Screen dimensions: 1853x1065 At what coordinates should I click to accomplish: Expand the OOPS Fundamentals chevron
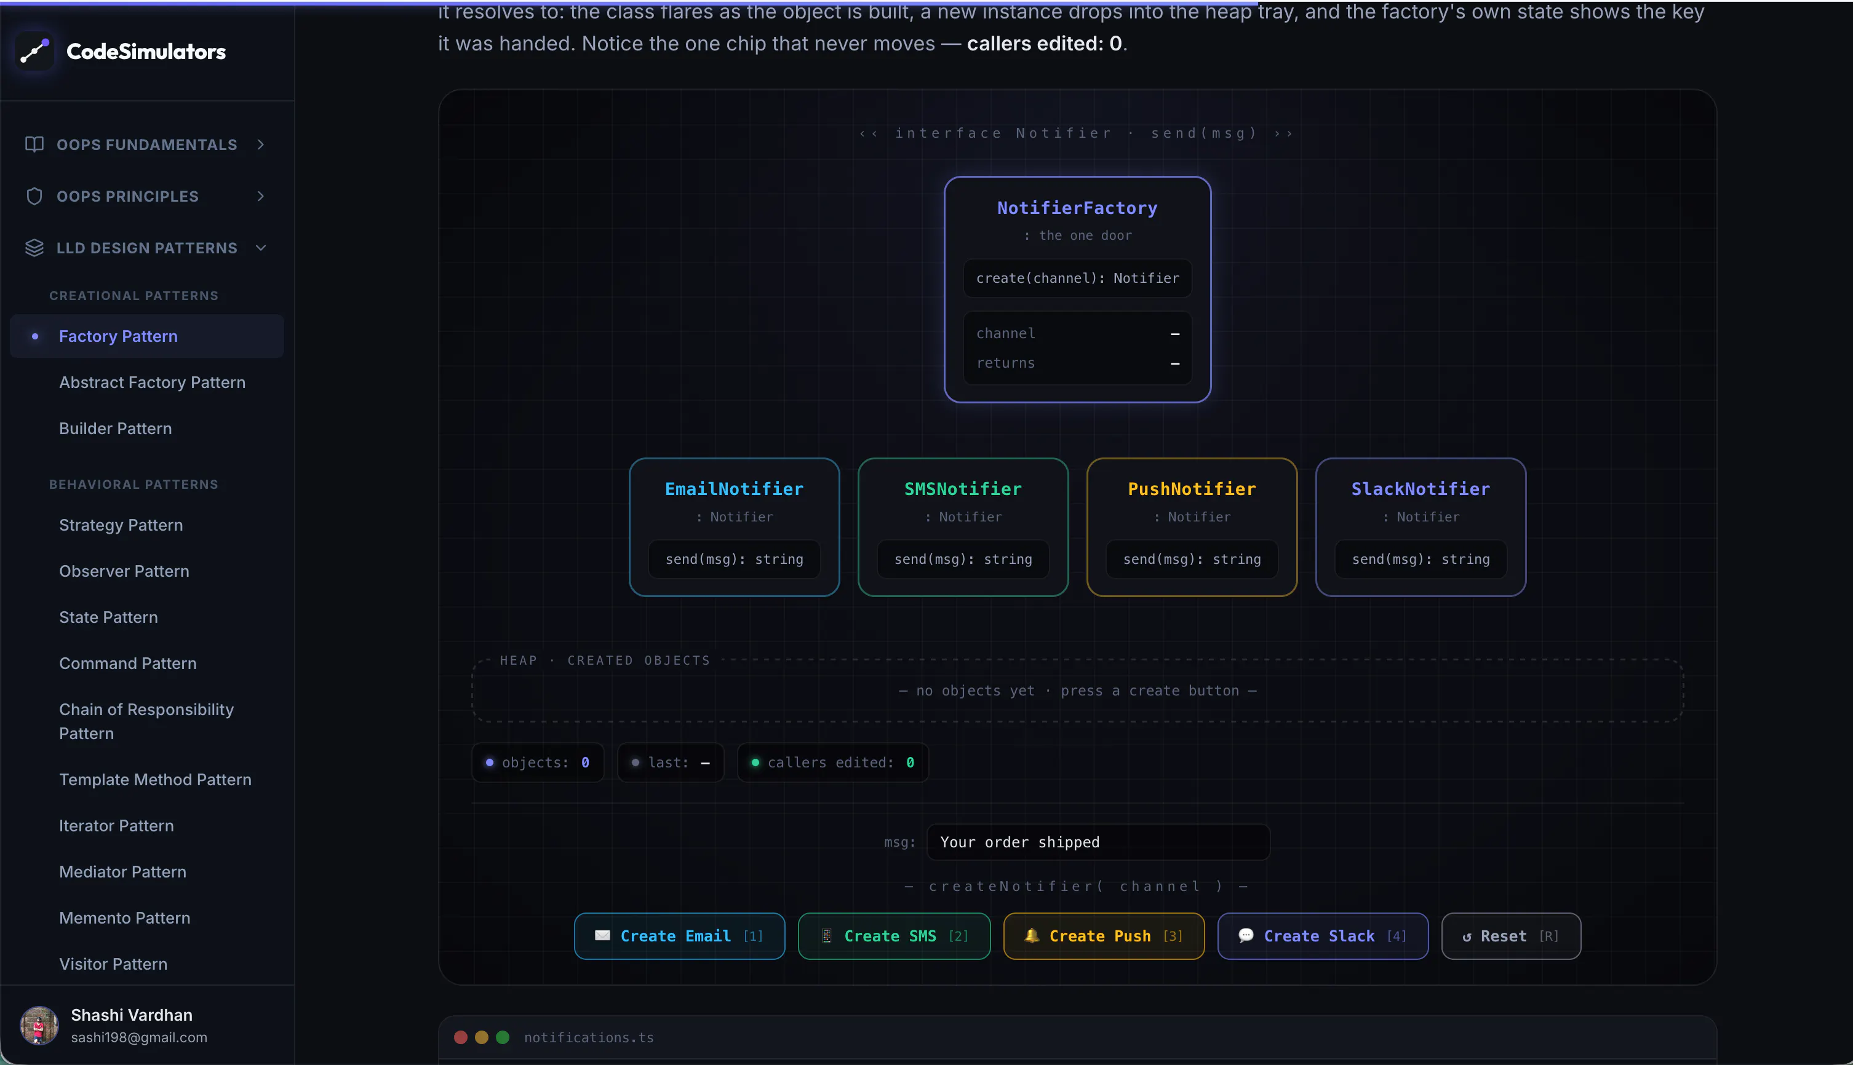click(260, 144)
